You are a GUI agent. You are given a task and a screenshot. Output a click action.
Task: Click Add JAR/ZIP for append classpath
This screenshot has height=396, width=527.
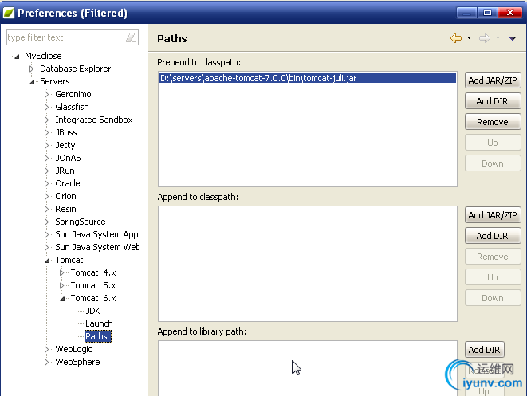(493, 215)
